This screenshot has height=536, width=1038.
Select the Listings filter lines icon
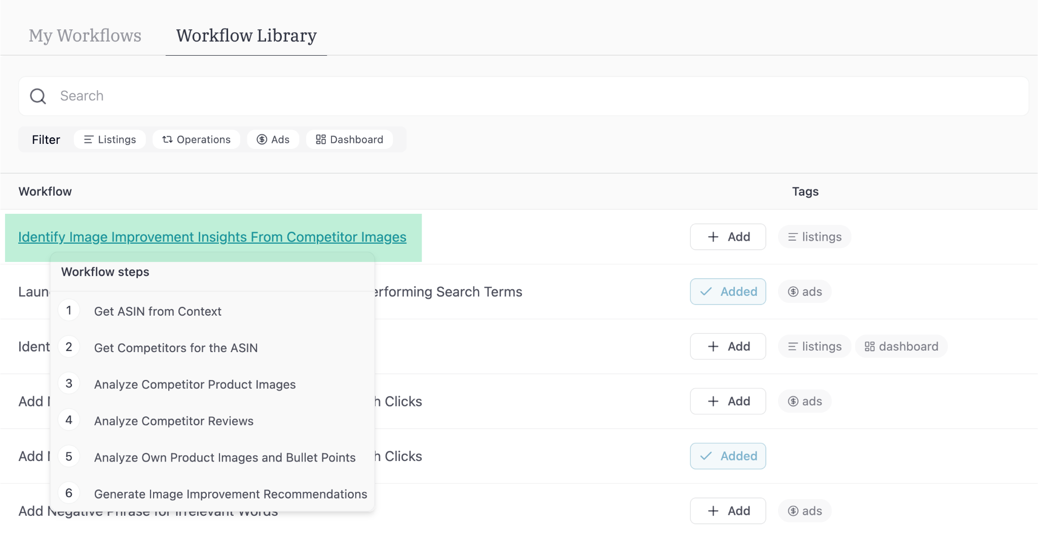pos(89,139)
